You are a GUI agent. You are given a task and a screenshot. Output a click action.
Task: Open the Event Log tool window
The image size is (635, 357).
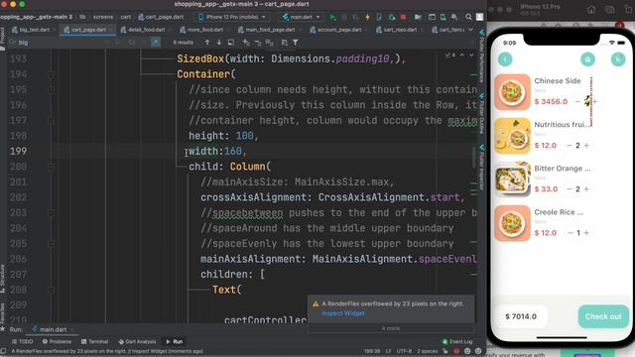point(457,341)
